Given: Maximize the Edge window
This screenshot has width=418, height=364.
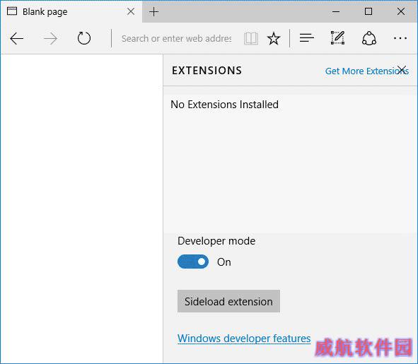Looking at the screenshot, I should 368,11.
